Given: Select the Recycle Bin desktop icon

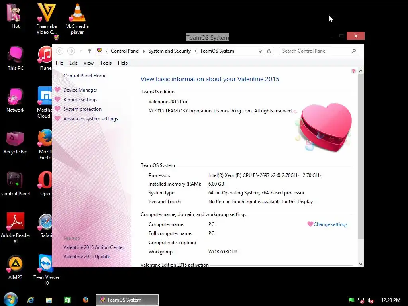Looking at the screenshot, I should 16,143.
